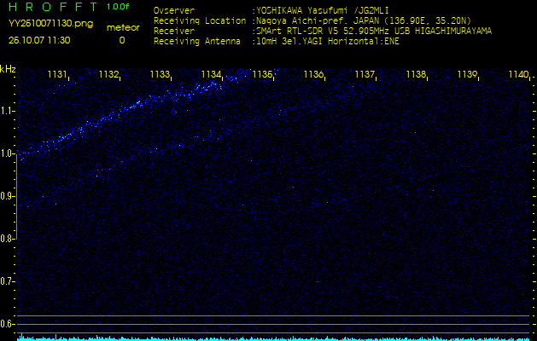Click the vertical gray range bar on frequency axis
The width and height of the screenshot is (537, 341).
pos(17,196)
